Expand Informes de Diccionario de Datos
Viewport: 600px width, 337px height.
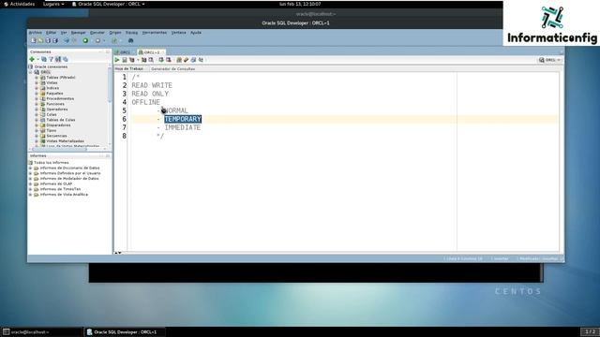coord(31,168)
